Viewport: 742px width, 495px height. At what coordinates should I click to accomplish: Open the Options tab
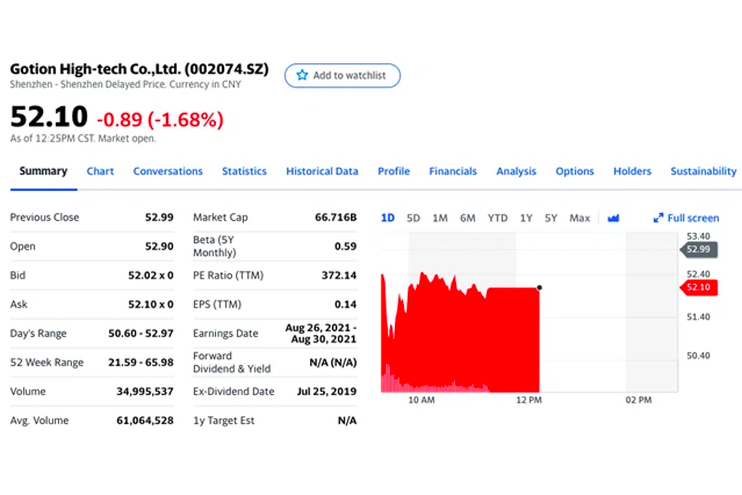574,171
